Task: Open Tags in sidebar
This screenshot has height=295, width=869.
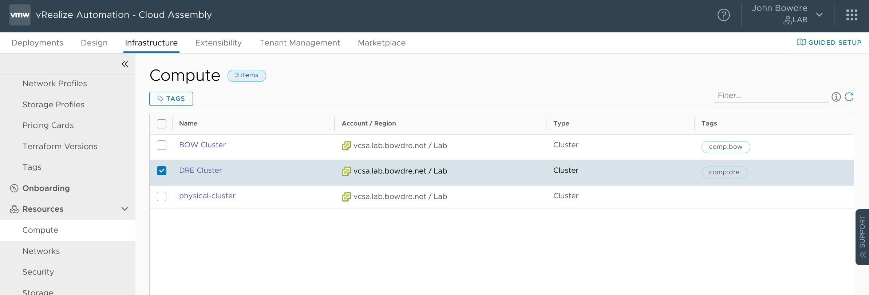Action: click(x=32, y=167)
